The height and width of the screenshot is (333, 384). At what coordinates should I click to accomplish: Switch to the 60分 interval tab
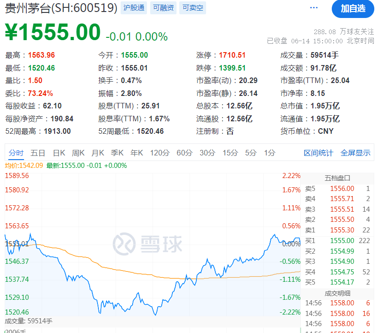pos(184,153)
